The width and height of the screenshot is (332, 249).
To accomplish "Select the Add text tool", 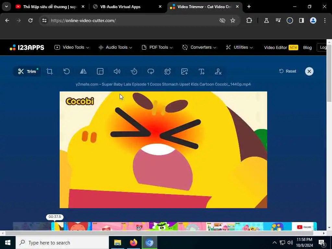I will point(201,71).
